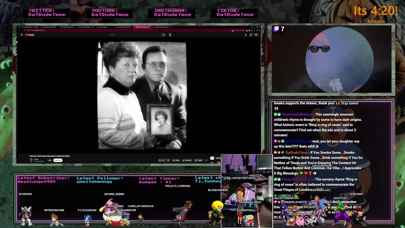
Task: Click the 'TIKTOK: DatDudeTmoe' banner
Action: 234,13
